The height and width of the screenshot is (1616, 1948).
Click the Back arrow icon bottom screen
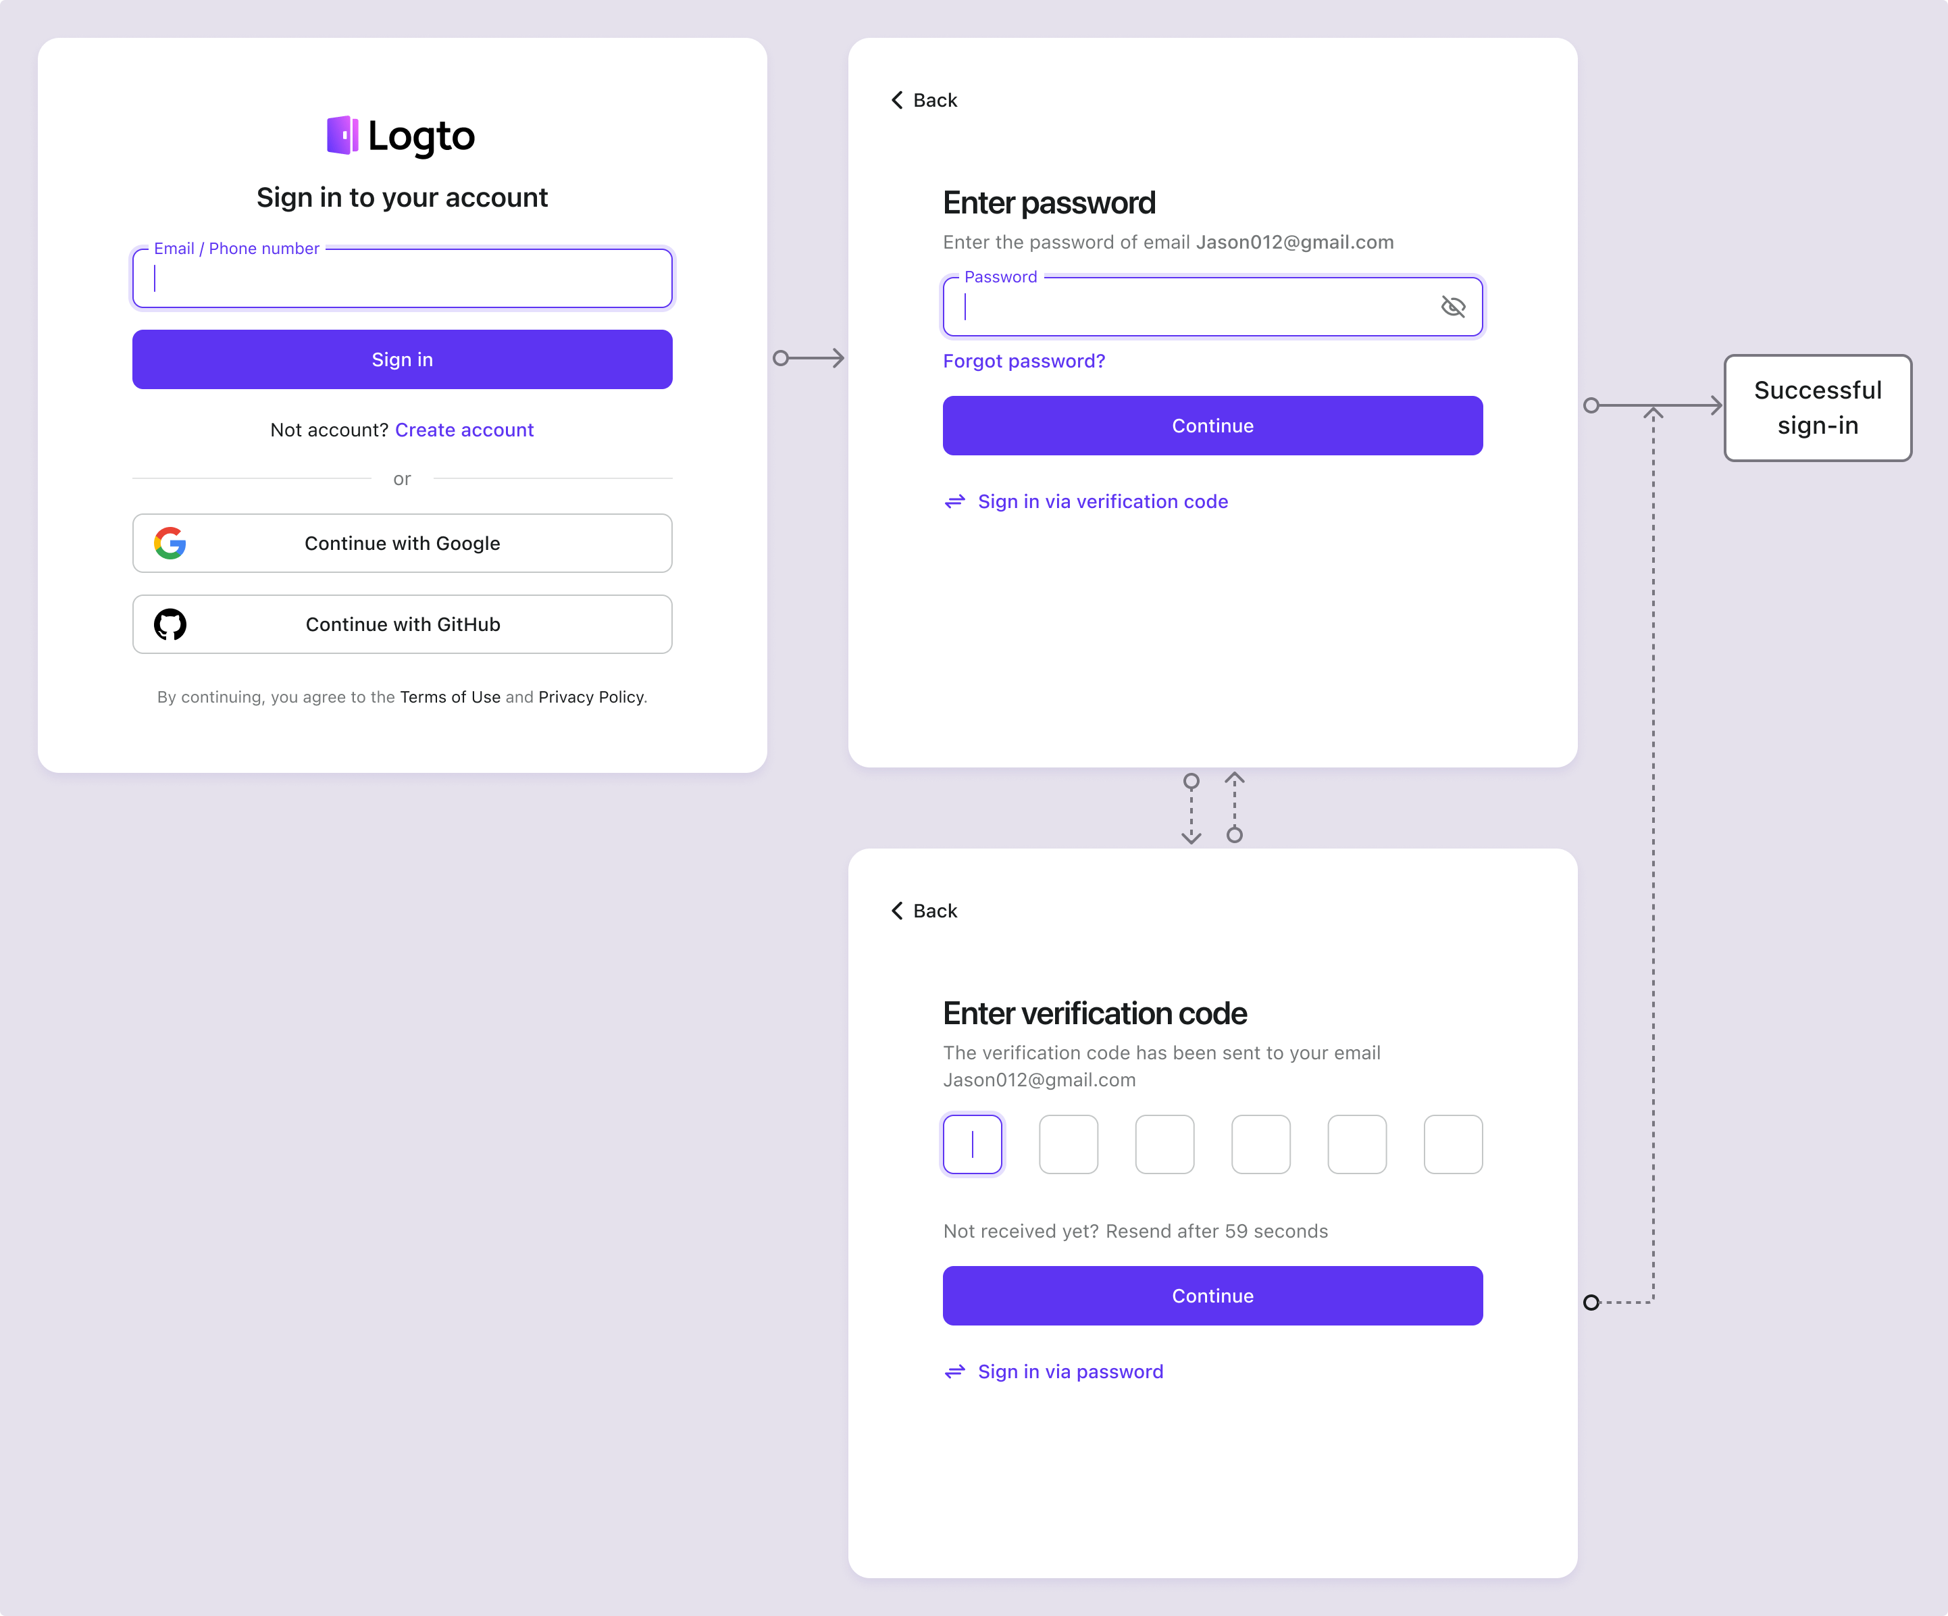tap(895, 909)
